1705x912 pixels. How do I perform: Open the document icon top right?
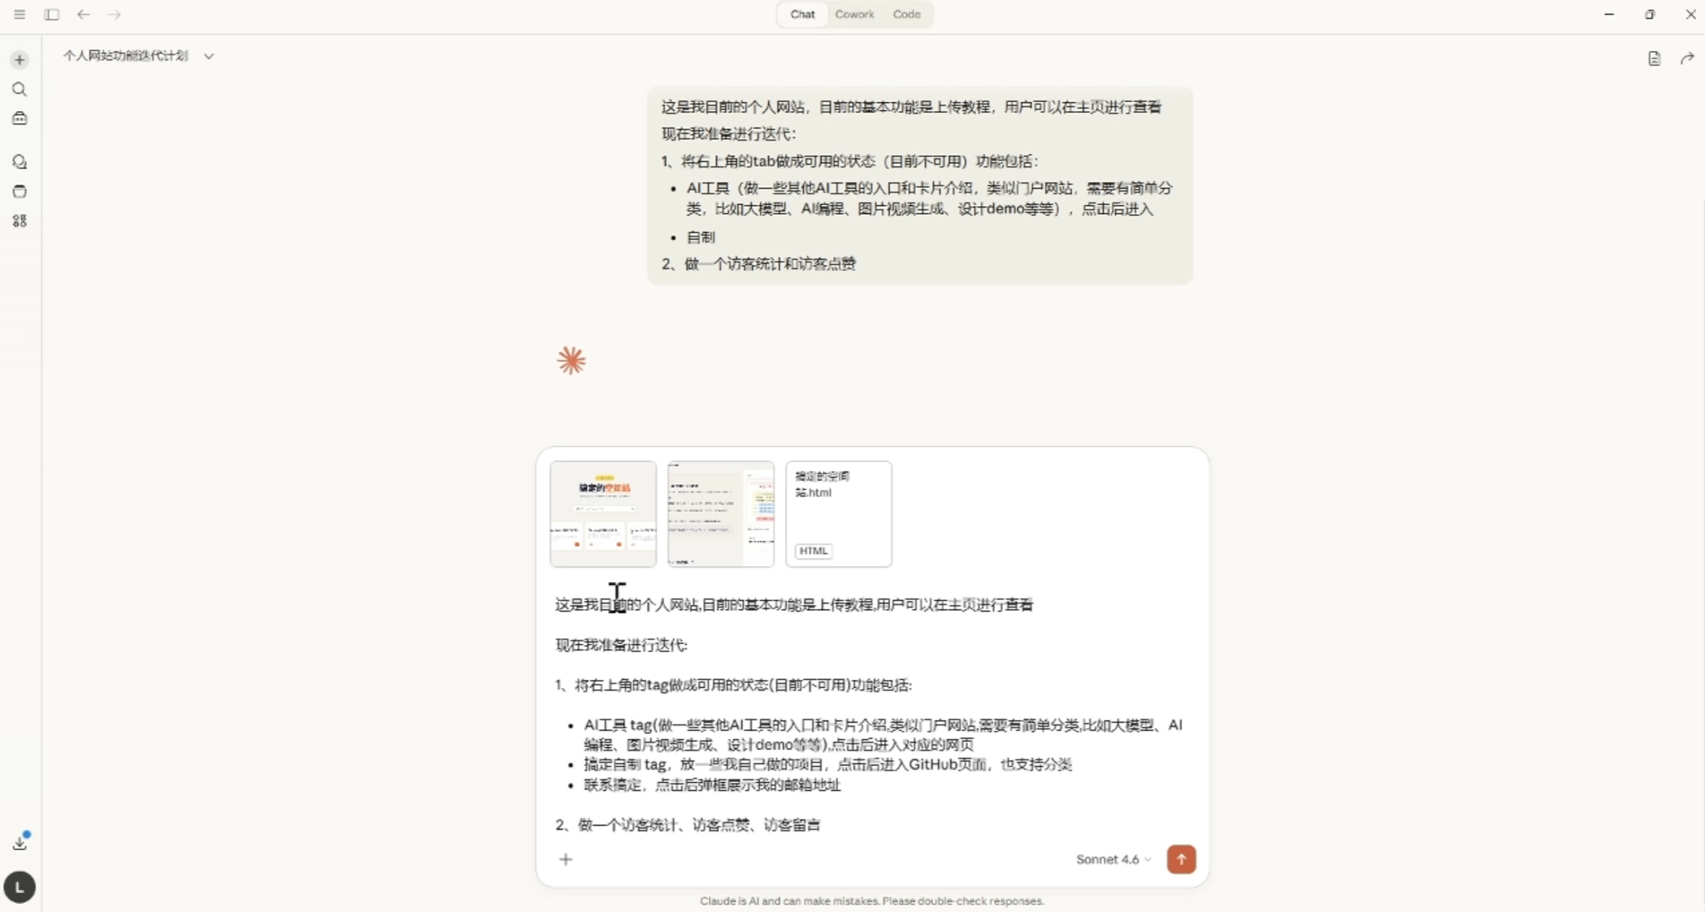tap(1654, 59)
